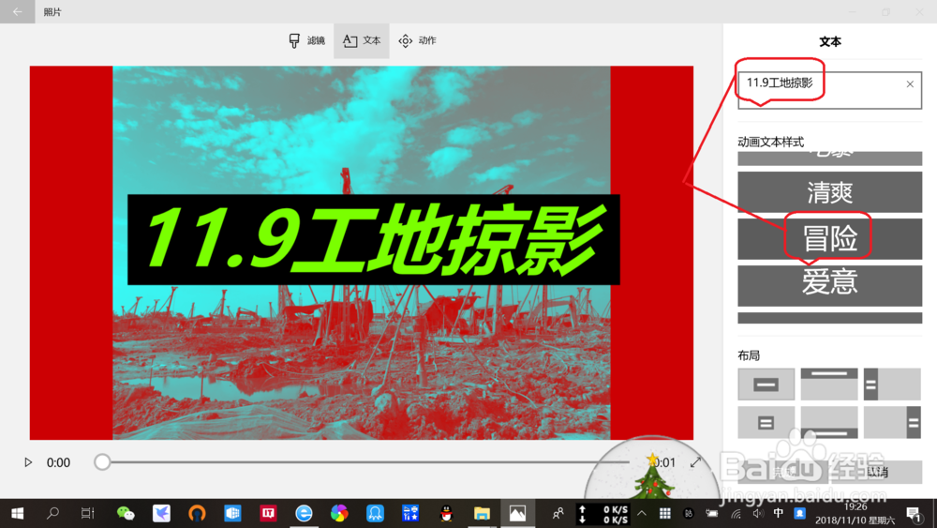Play the video preview
Viewport: 937px width, 528px height.
pos(27,462)
